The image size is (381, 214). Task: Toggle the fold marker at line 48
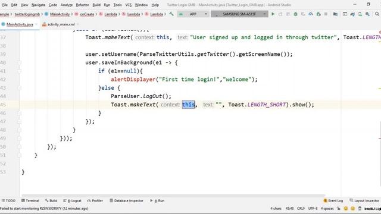coord(20,130)
